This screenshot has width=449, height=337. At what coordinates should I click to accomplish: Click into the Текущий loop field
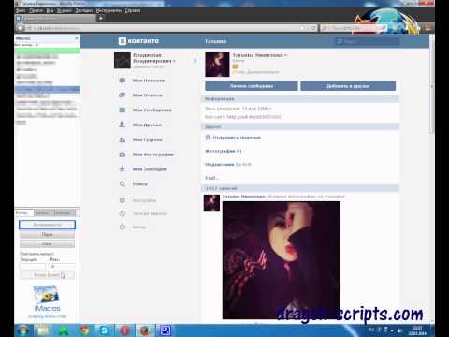coord(33,266)
